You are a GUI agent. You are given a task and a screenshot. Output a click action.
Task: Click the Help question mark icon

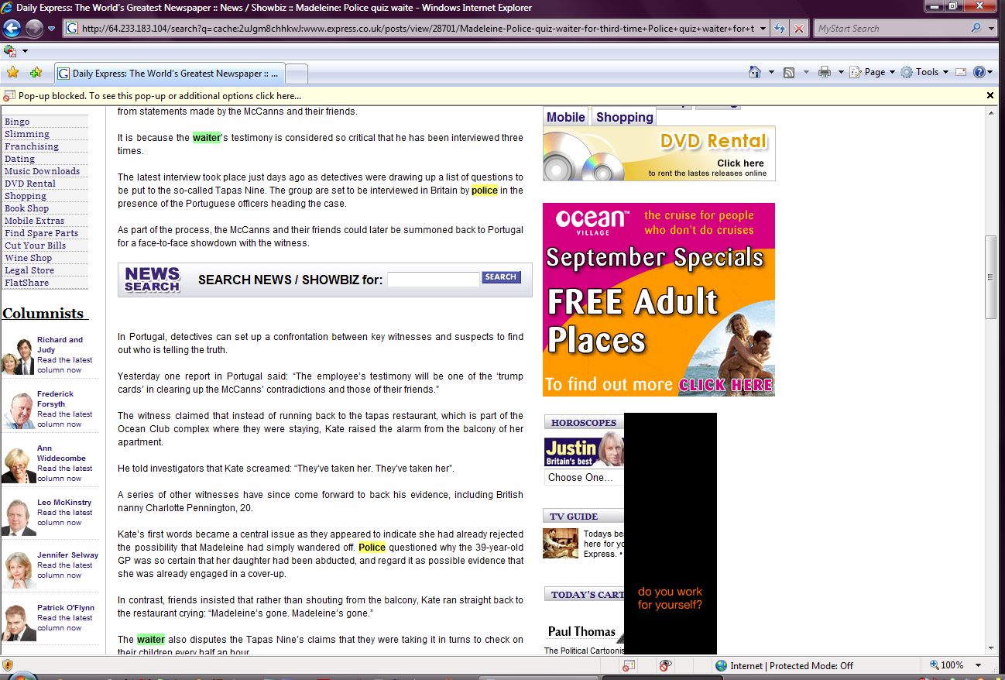[x=979, y=72]
